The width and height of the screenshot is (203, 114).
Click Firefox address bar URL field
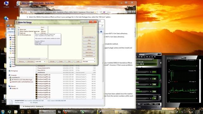point(62,12)
